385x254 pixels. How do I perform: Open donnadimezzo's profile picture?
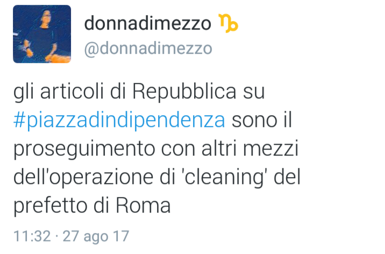(x=42, y=34)
